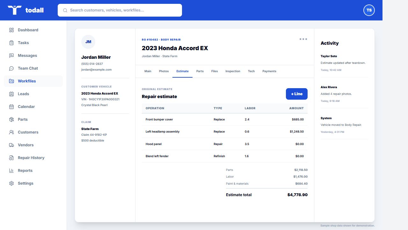Click the JM customer avatar
The width and height of the screenshot is (408, 230).
(x=88, y=42)
